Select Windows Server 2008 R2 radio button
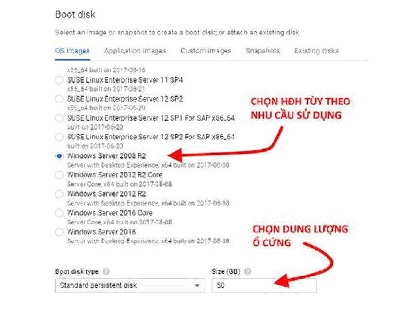This screenshot has height=310, width=413. pyautogui.click(x=59, y=156)
